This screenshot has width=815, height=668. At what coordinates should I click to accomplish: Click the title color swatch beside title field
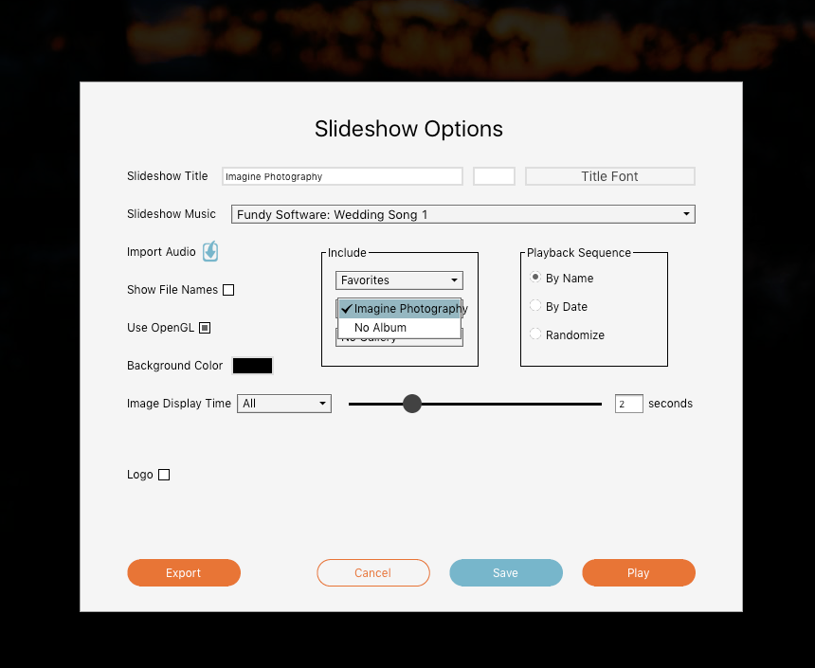tap(494, 176)
